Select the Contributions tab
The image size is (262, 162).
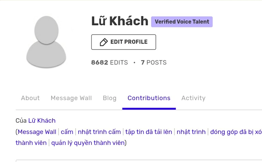click(149, 98)
